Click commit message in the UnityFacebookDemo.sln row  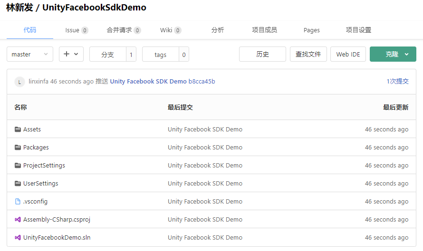(x=205, y=238)
